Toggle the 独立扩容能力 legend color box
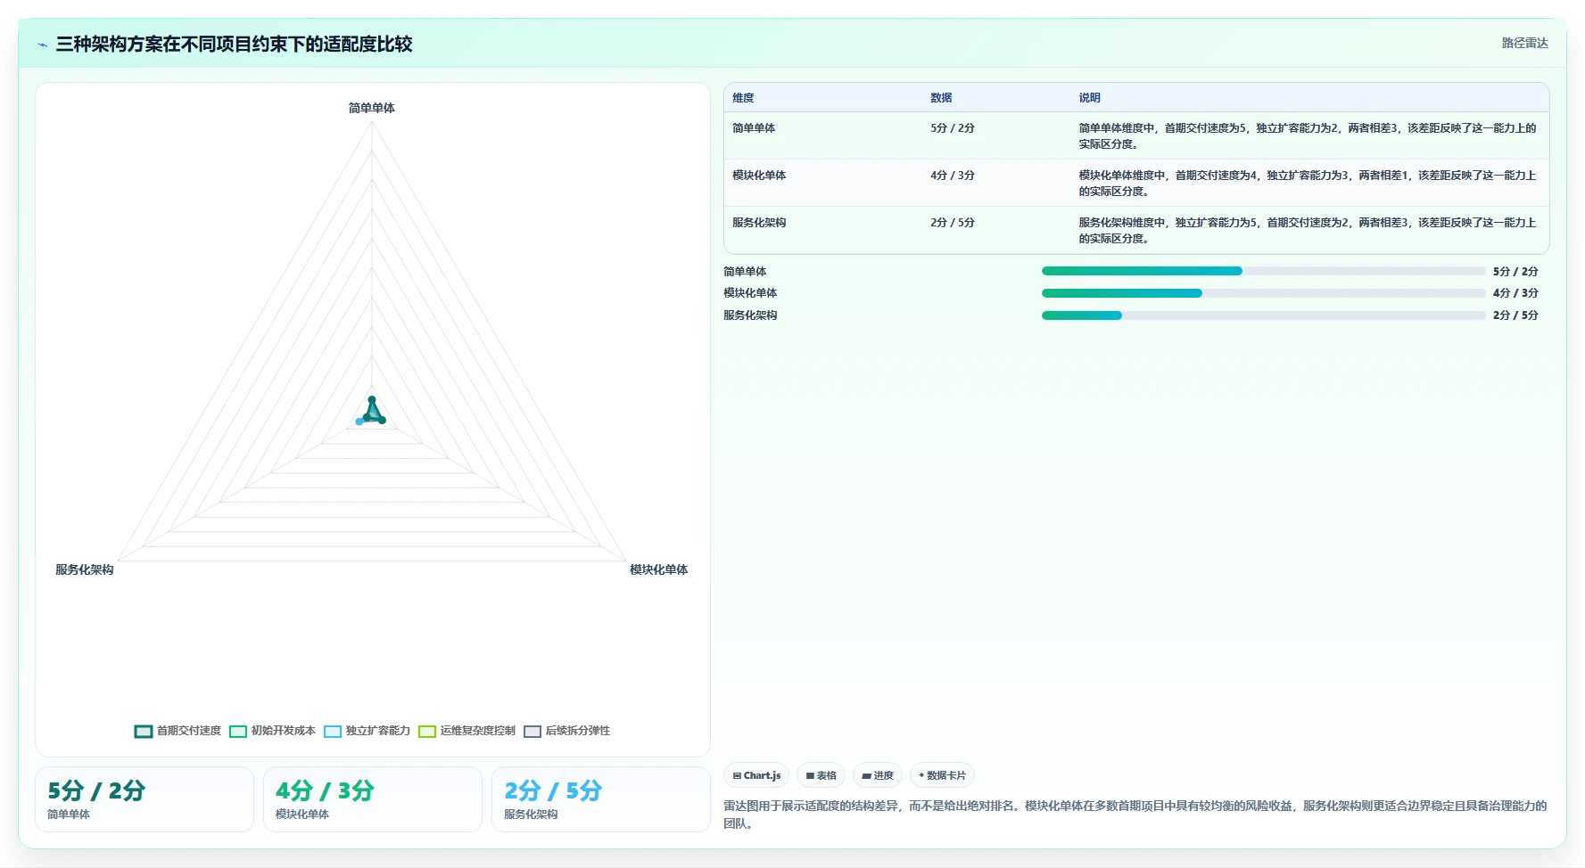Screen dimensions: 1585x868 tap(333, 732)
